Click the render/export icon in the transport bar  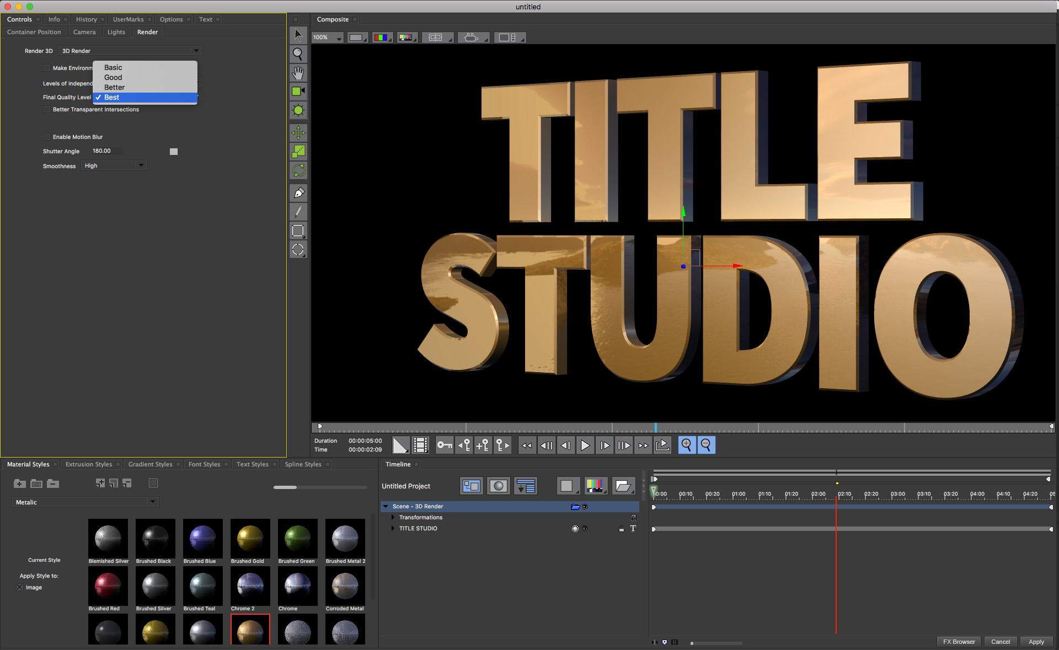662,445
